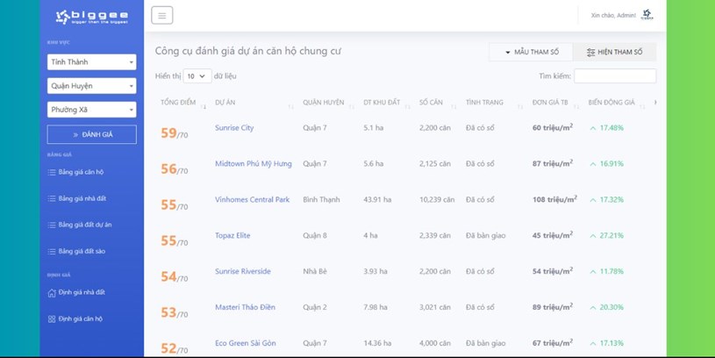Open Bảng giá đất sào menu item
Screen dimensions: 715x358
[x=76, y=251]
